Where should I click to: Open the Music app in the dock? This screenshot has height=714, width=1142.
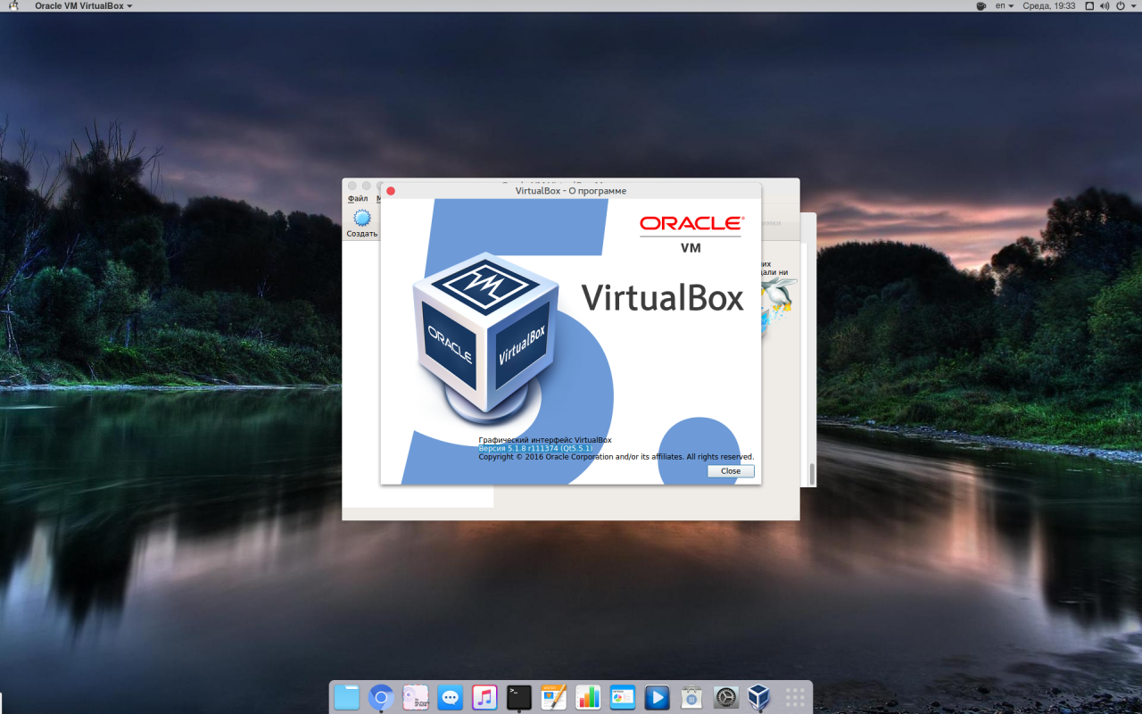coord(484,697)
